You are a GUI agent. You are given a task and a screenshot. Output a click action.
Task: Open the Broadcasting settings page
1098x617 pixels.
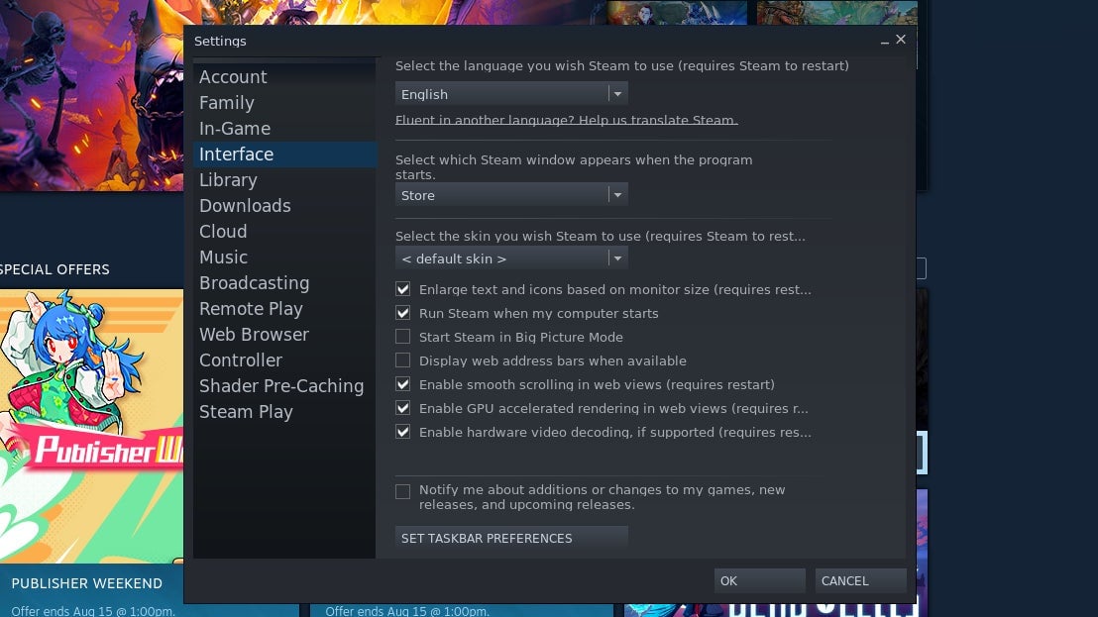tap(255, 282)
